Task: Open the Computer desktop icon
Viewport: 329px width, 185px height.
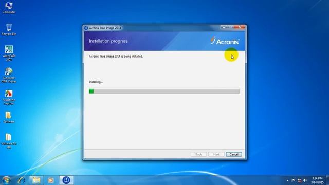Action: (9, 8)
